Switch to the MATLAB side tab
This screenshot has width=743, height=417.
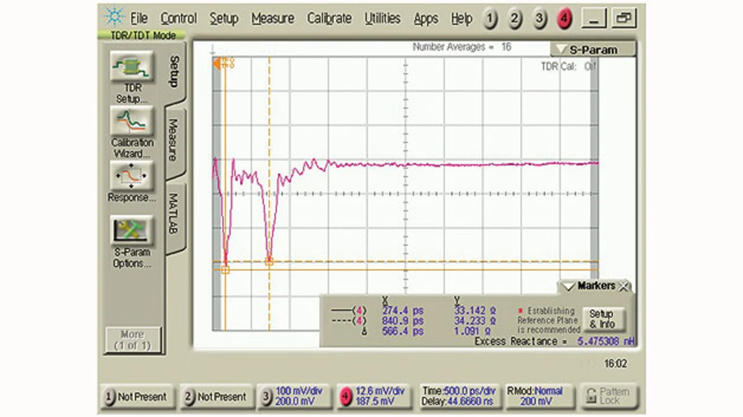(x=174, y=214)
